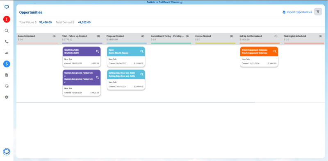Open the phone calls icon in the sidebar
Screen dimensions: 328x161
click(x=7, y=42)
